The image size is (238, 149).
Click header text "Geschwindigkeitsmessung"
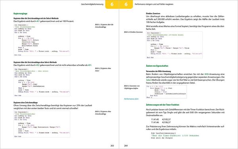[92, 4]
